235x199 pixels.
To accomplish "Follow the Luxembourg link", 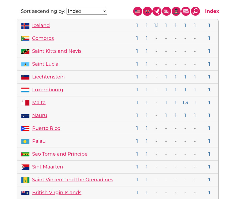I will point(48,90).
